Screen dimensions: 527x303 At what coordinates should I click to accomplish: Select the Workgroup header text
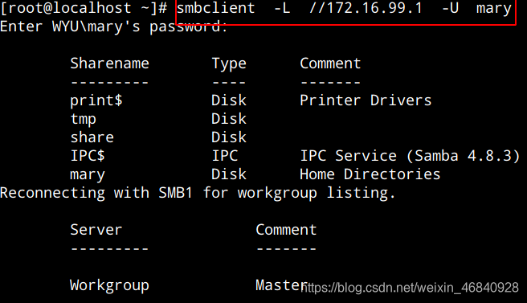coord(109,286)
